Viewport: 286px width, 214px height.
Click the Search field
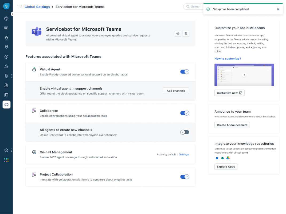coord(193,7)
